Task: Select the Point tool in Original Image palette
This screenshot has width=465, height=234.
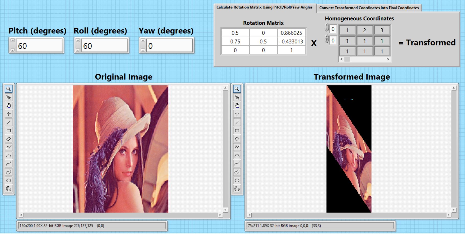Action: [9, 114]
